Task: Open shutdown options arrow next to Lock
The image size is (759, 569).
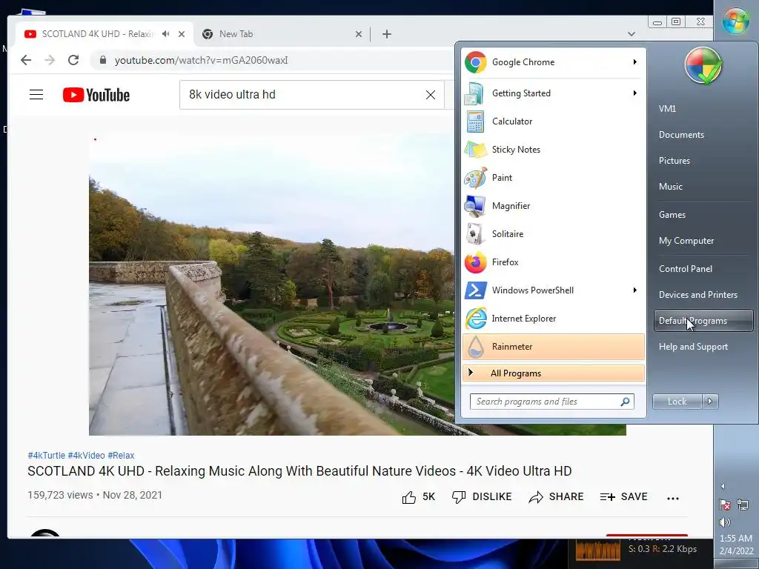Action: pyautogui.click(x=710, y=401)
